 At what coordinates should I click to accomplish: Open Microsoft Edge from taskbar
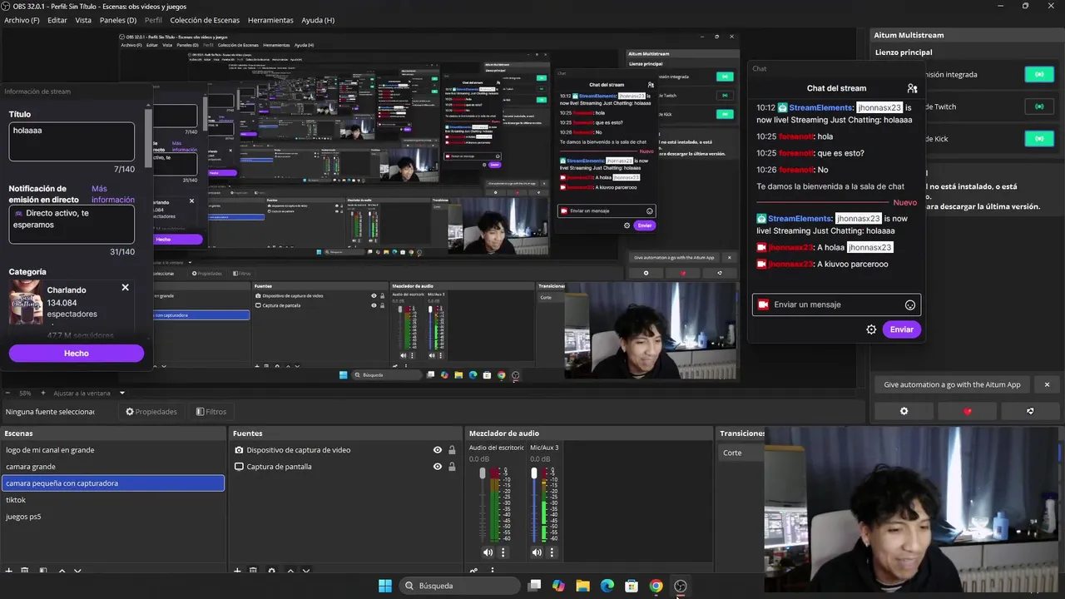607,586
